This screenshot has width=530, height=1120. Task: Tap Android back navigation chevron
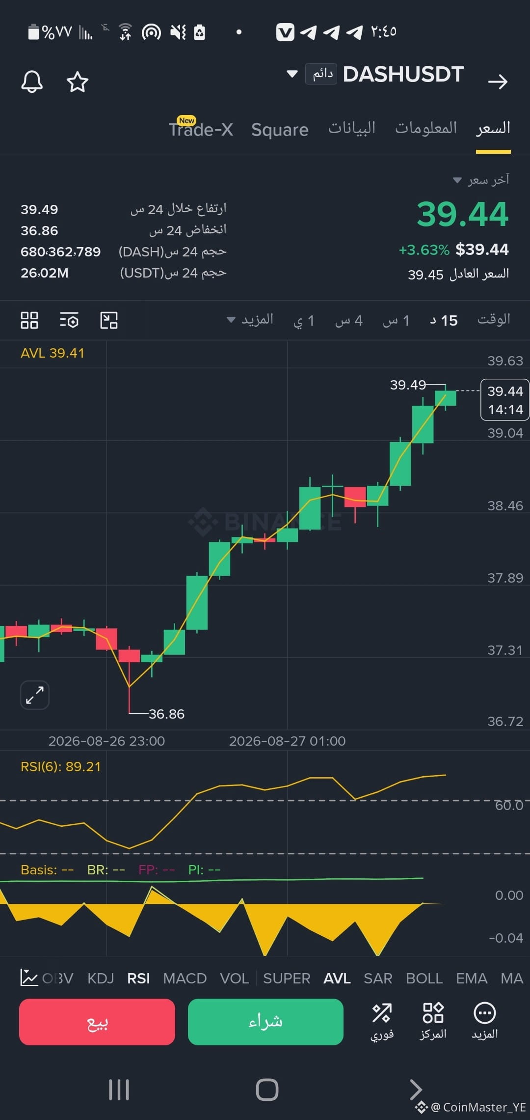point(416,1090)
